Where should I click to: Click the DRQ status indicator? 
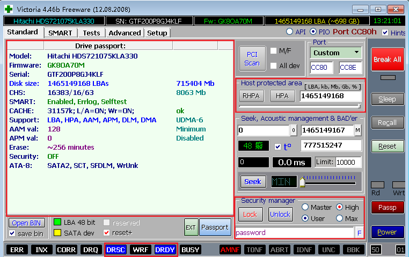pyautogui.click(x=91, y=249)
